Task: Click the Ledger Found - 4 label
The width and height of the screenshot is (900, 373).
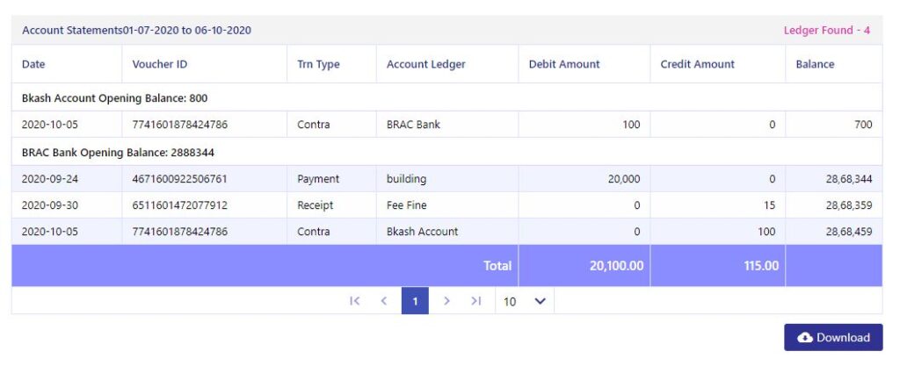Action: (x=826, y=31)
